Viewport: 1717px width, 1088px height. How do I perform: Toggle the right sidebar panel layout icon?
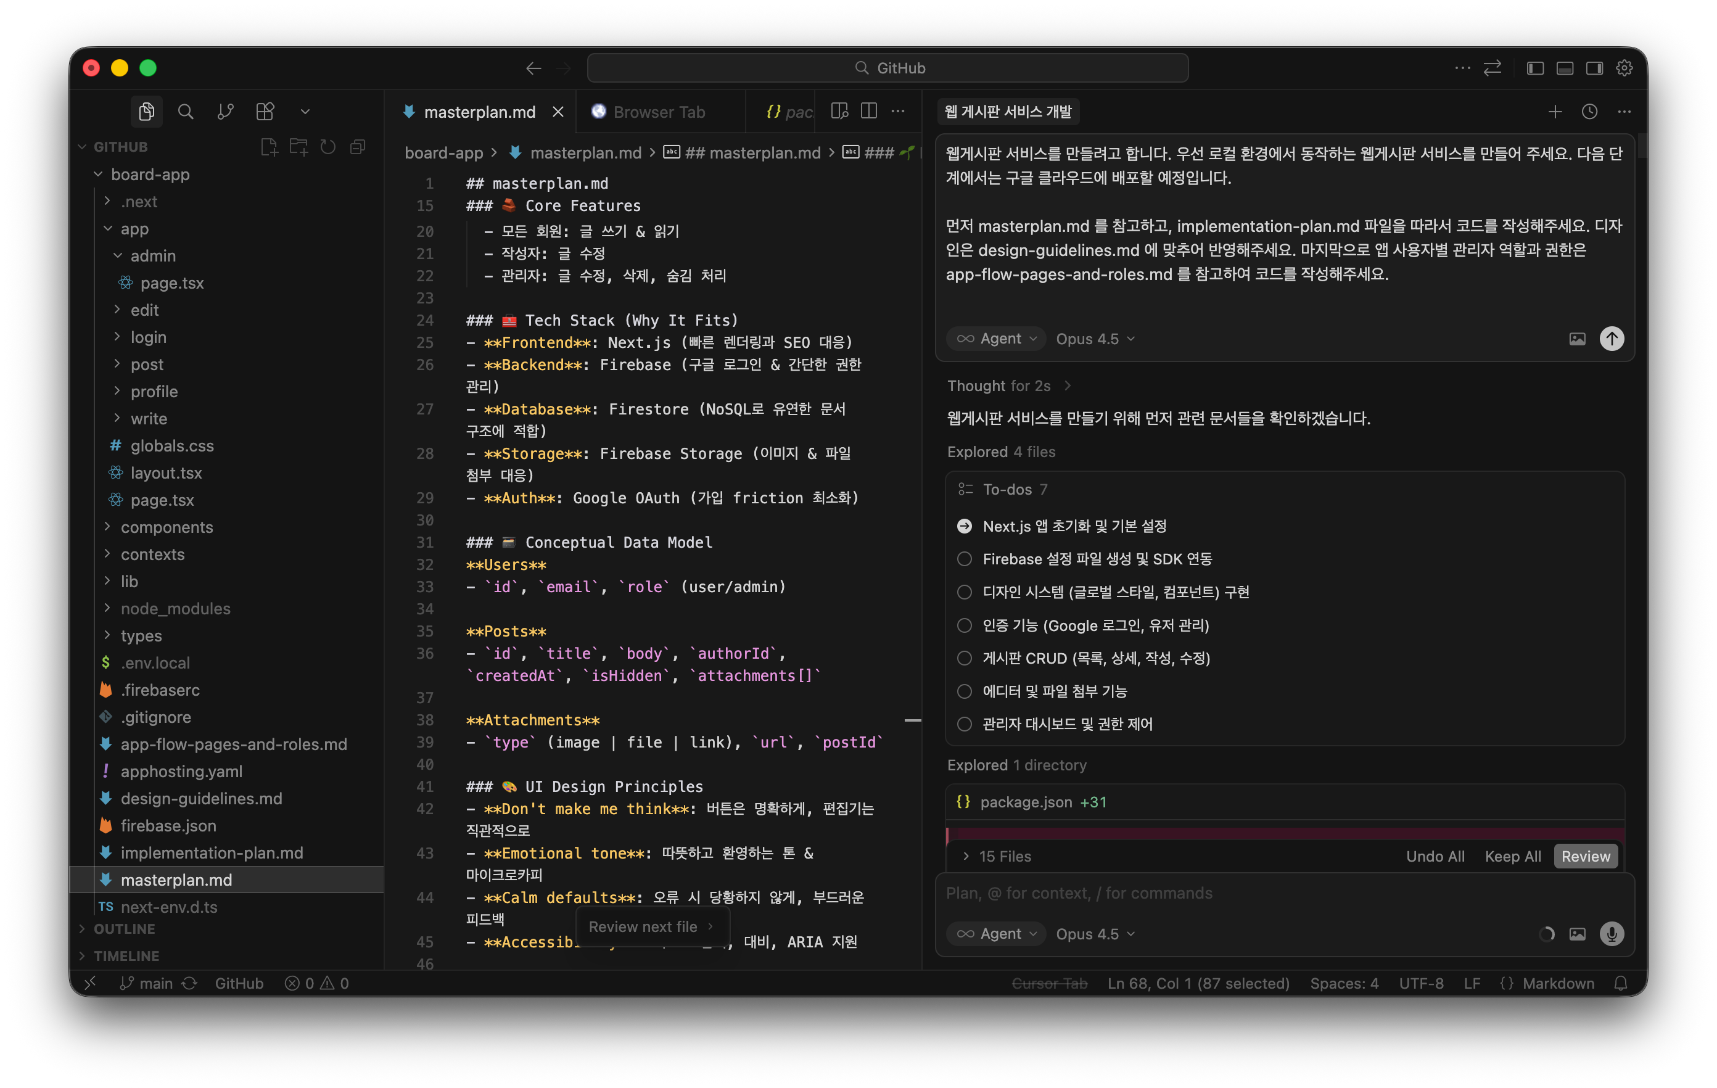pos(1594,68)
